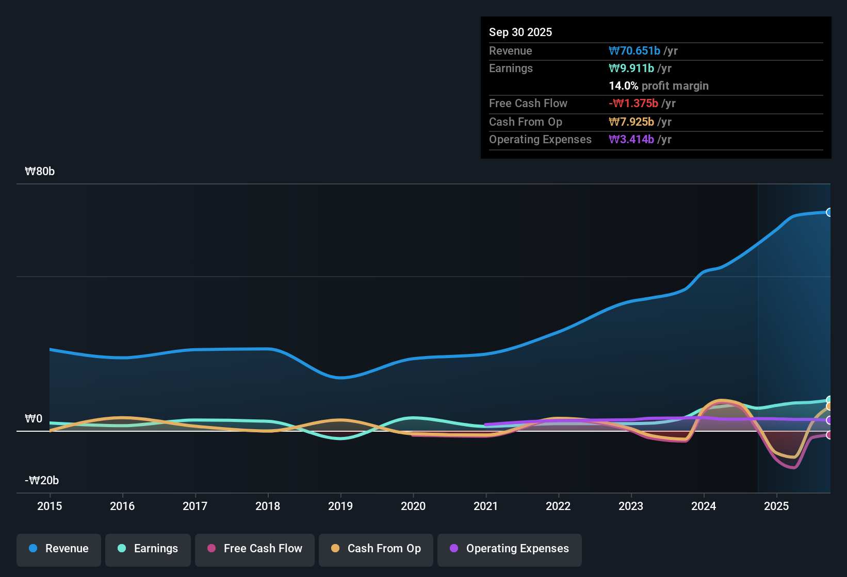Click the pink Free Cash Flow legend dot
The width and height of the screenshot is (847, 577).
tap(211, 549)
